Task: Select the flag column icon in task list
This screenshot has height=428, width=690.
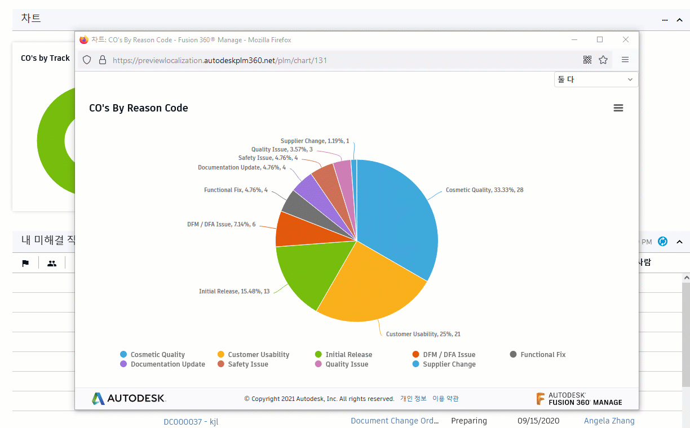Action: coord(25,262)
